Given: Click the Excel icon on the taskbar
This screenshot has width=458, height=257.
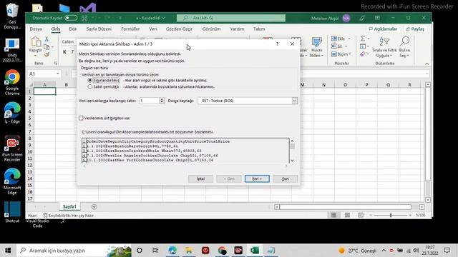Looking at the screenshot, I should pos(255,251).
